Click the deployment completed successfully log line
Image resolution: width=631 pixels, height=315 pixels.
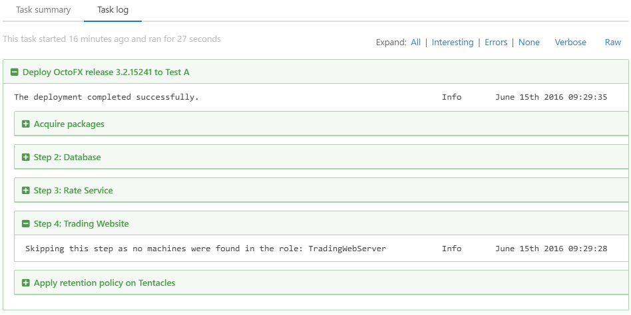[x=106, y=97]
